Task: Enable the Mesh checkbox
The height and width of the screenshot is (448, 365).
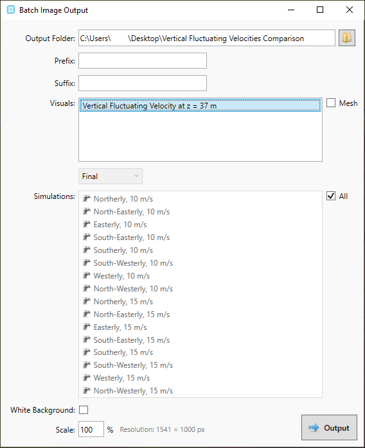Action: 331,103
